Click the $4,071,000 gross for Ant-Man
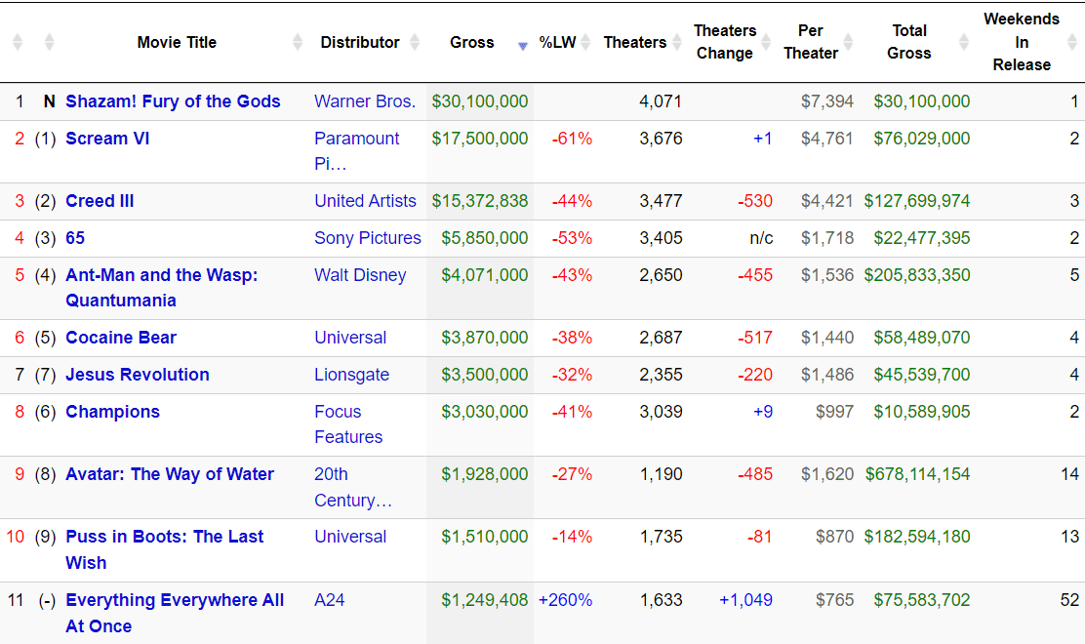This screenshot has height=644, width=1085. pos(485,275)
